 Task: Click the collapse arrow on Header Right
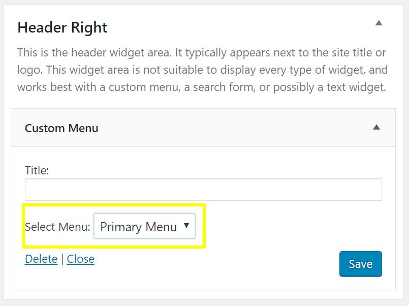tap(380, 23)
